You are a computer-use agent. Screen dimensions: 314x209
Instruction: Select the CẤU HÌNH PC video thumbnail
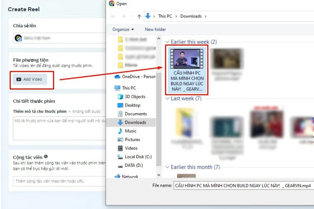tap(187, 70)
